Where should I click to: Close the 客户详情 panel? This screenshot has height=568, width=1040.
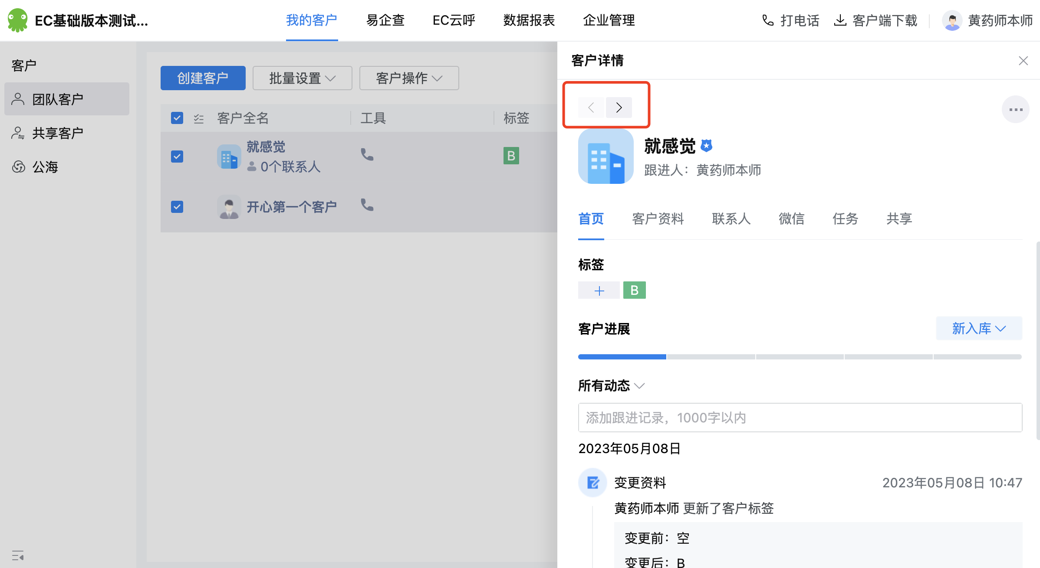pos(1024,61)
